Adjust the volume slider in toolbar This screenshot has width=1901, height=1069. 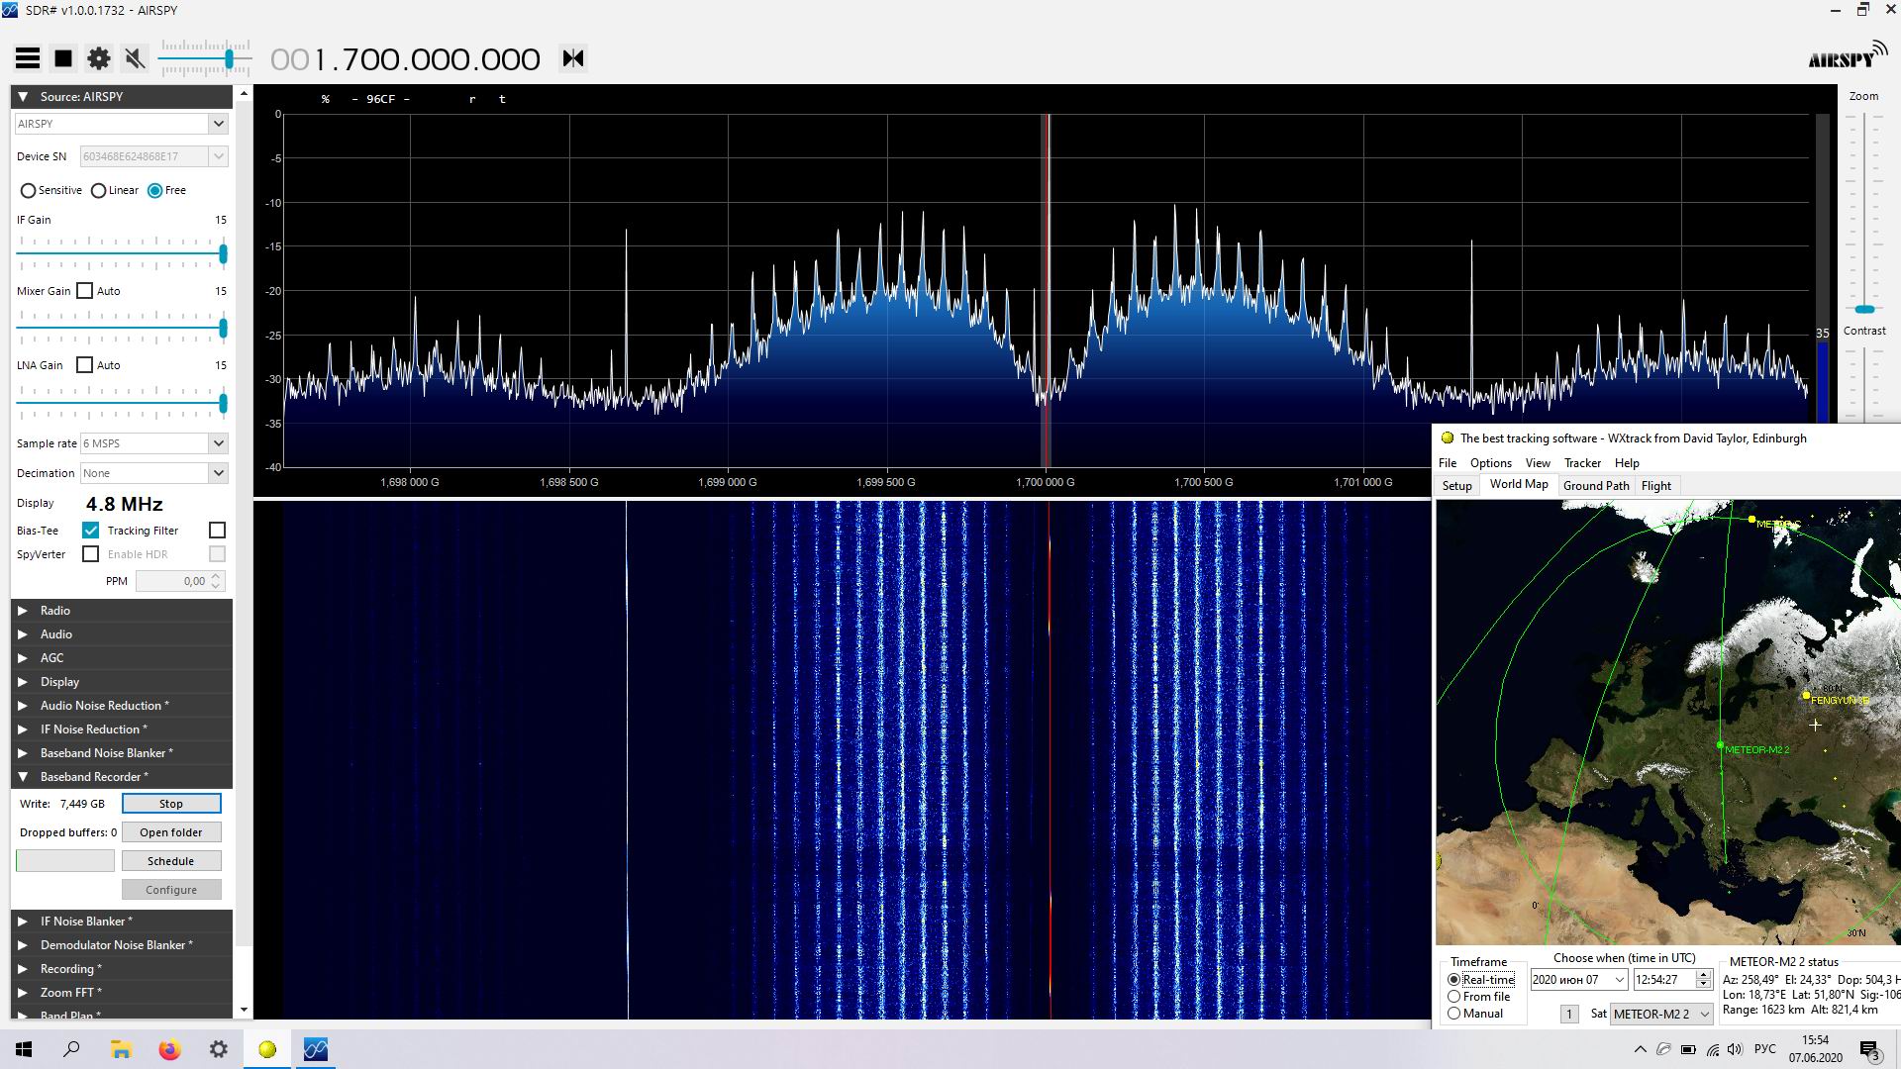229,59
